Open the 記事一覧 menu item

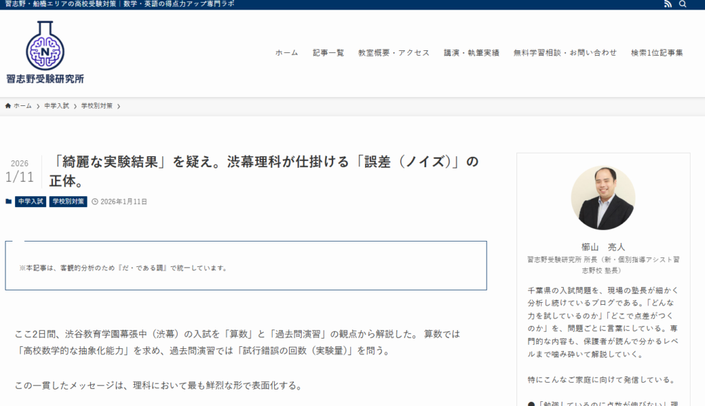coord(328,53)
